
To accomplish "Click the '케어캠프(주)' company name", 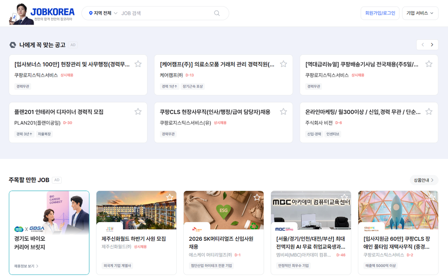I will pos(171,75).
